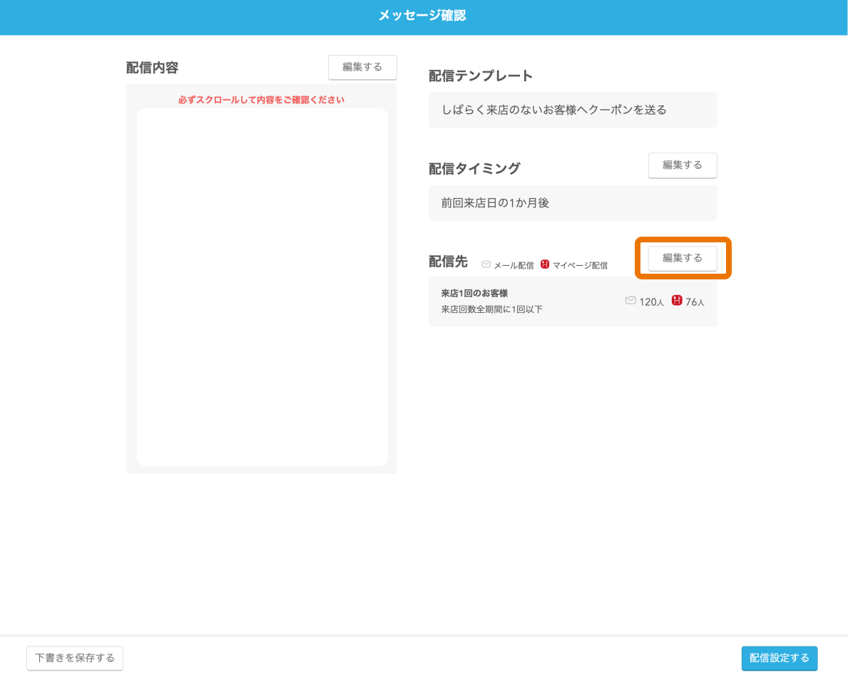This screenshot has height=680, width=848.
Task: Click the 76人 my-page recipient count
Action: pos(695,302)
